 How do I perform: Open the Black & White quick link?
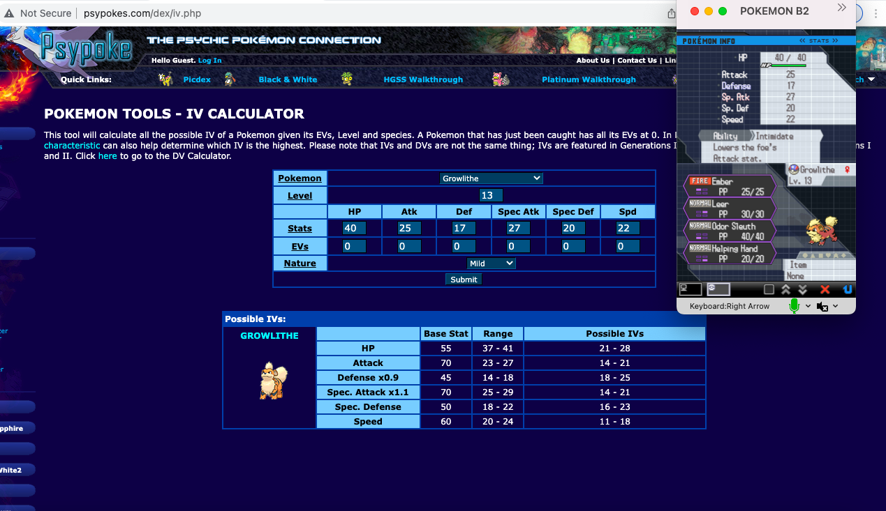coord(288,79)
